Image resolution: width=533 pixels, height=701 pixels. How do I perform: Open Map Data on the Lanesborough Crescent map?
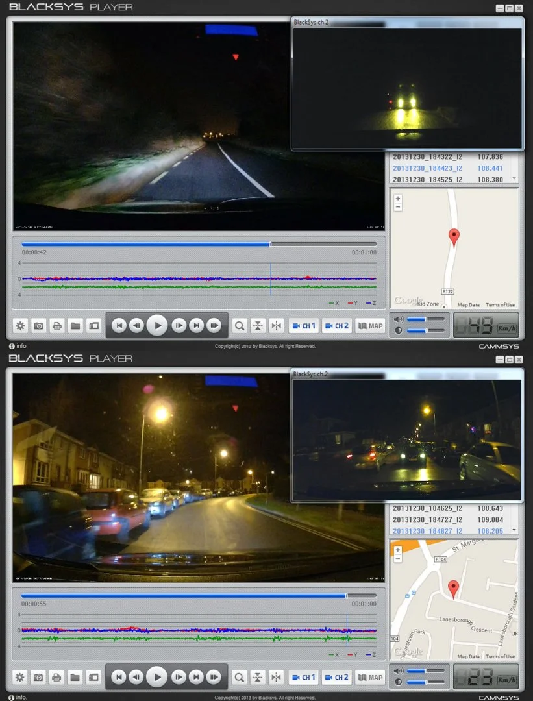point(468,656)
